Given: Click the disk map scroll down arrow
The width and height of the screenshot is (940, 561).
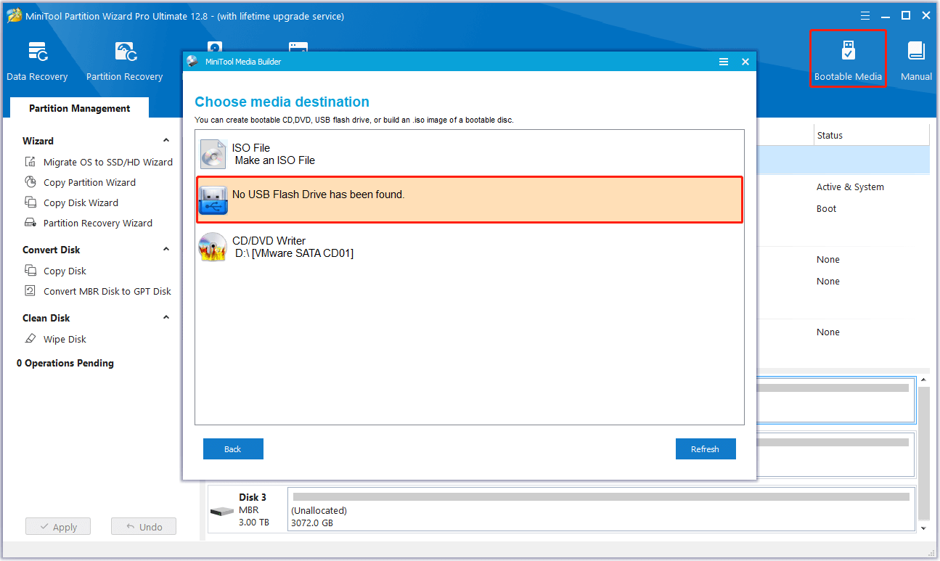Looking at the screenshot, I should click(923, 528).
